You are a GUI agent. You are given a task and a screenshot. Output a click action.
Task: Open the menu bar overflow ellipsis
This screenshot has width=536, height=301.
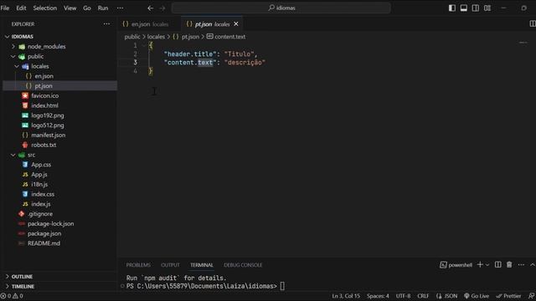120,8
